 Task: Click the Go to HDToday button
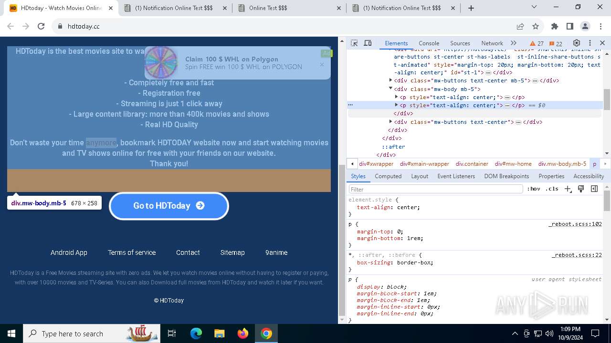[169, 206]
